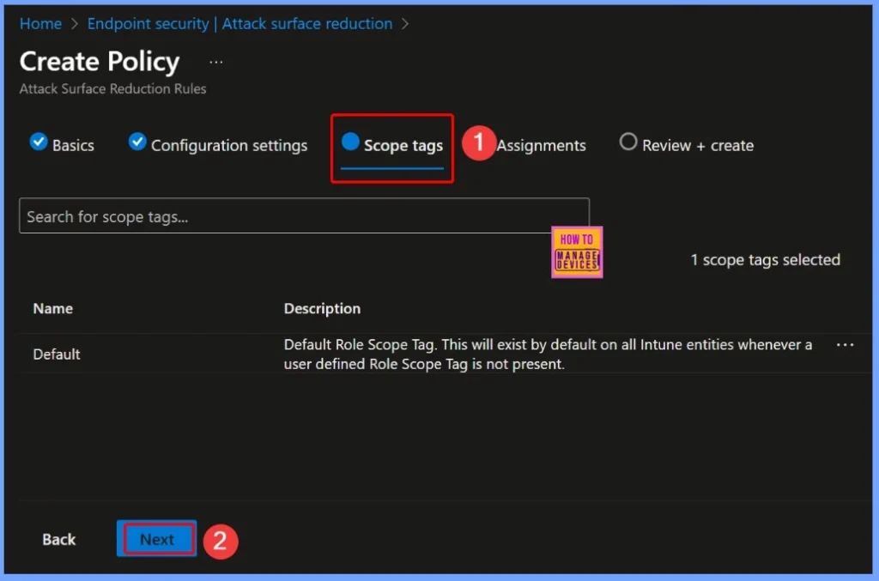
Task: Select the Default scope tag row
Action: 57,354
